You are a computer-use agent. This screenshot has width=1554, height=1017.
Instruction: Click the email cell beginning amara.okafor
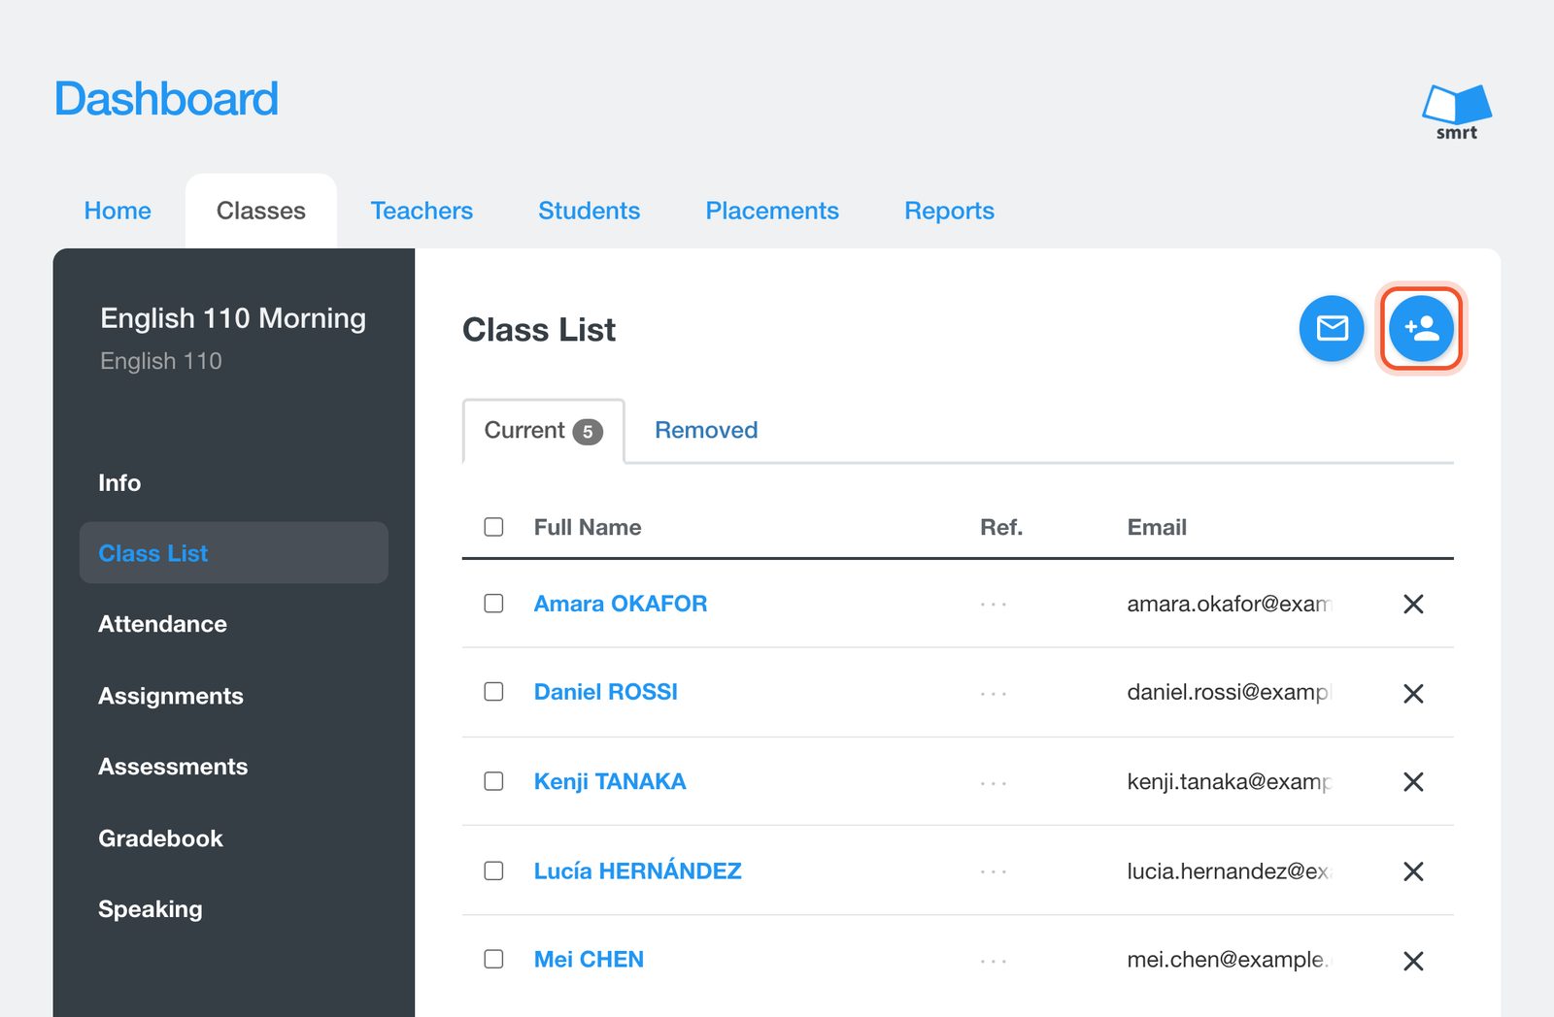pos(1229,604)
